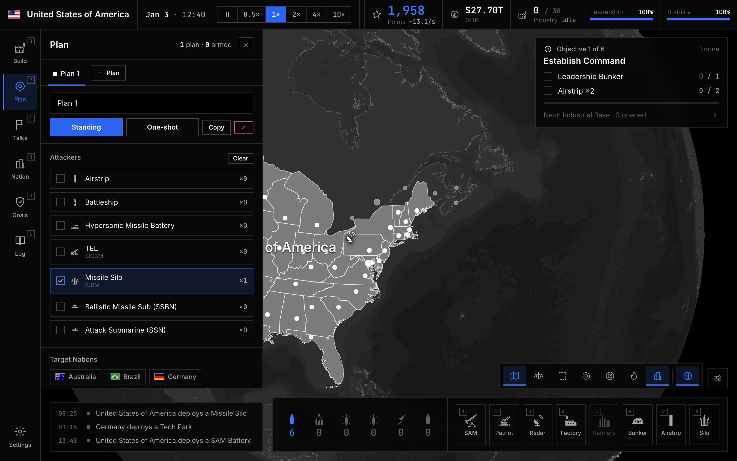
Task: Tick Leadership Bunker objective checkbox
Action: pos(548,76)
